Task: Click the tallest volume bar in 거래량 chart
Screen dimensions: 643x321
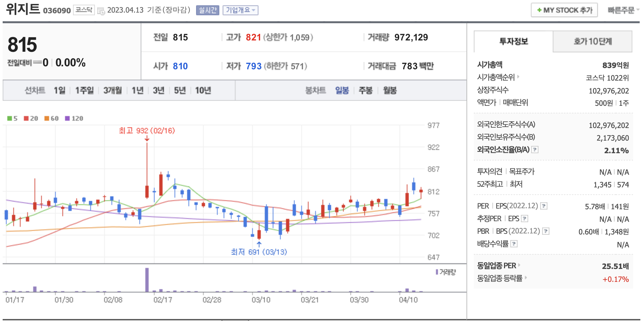Action: (x=147, y=280)
